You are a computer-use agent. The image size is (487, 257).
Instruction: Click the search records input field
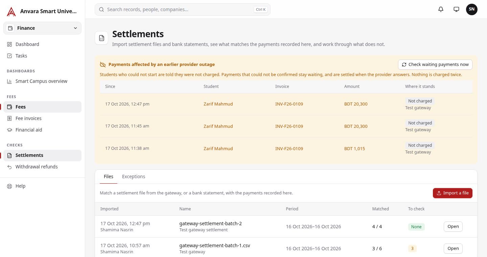[183, 9]
